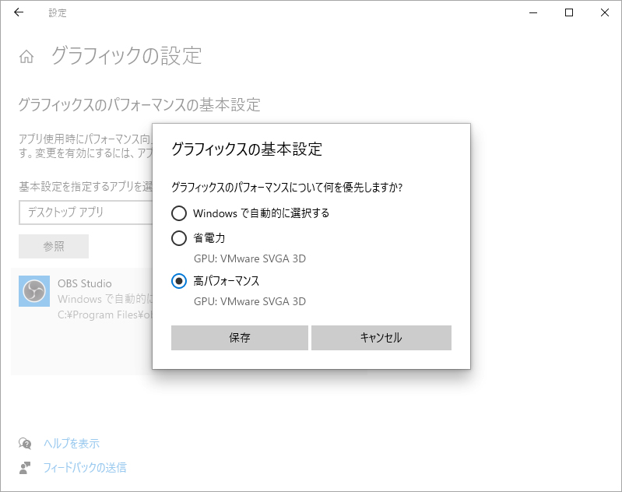The image size is (622, 492).
Task: Select 'Windows で自動的に選択する' radio option
Action: (x=179, y=213)
